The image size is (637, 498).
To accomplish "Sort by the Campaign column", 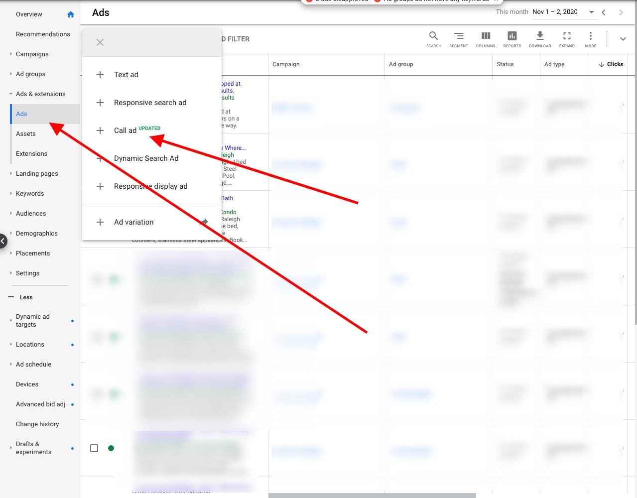I will (286, 64).
